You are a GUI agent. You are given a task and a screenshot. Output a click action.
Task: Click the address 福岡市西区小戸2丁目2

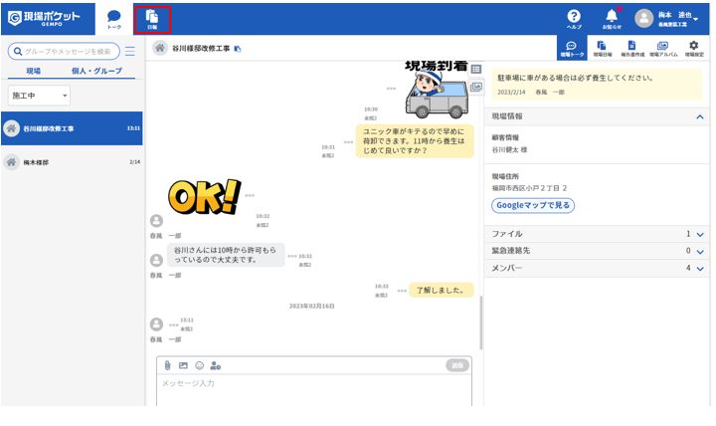(x=529, y=188)
